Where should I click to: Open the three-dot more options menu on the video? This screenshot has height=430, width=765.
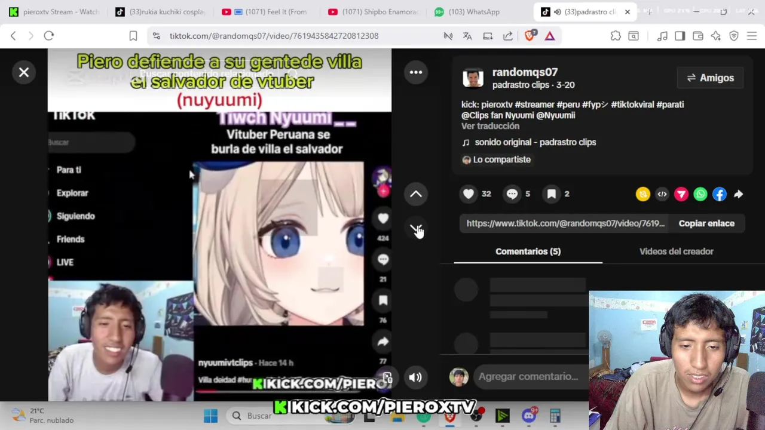pyautogui.click(x=416, y=72)
